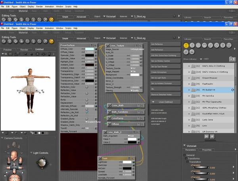Open the Scenes library category
The width and height of the screenshot is (238, 181).
pyautogui.click(x=192, y=52)
